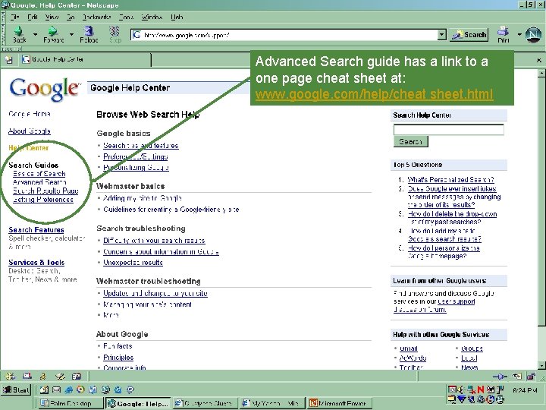This screenshot has width=546, height=410.
Task: Open Composer from the status bar icons
Action: click(x=60, y=376)
